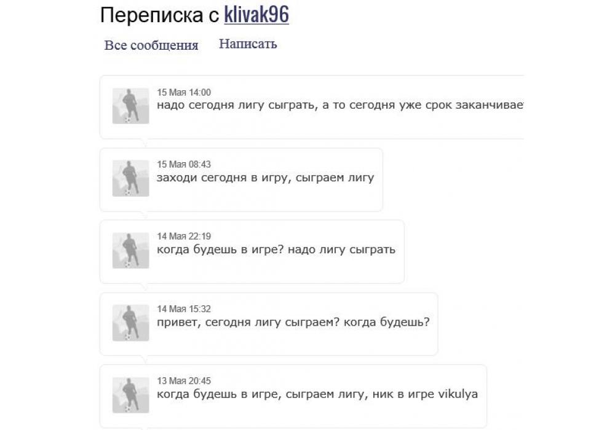
Task: Click the 15 Мая 08:43 timestamp
Action: (x=184, y=165)
